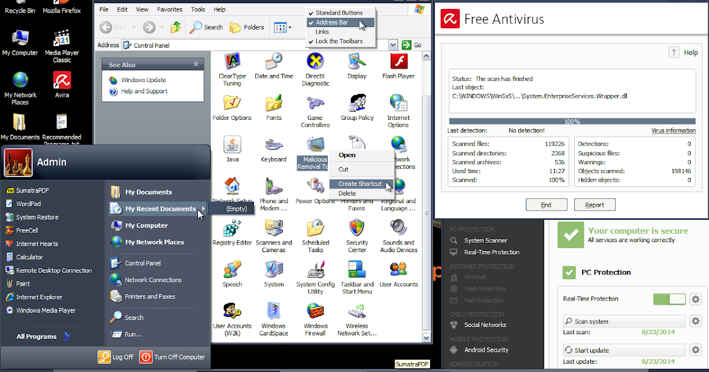
Task: Open the Address bar dropdown arrow
Action: [393, 45]
